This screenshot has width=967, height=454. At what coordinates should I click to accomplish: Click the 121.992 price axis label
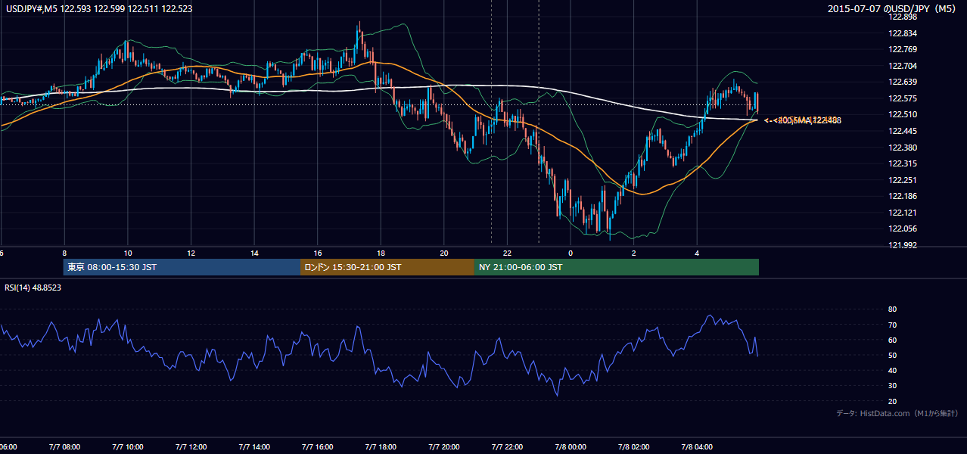click(901, 245)
